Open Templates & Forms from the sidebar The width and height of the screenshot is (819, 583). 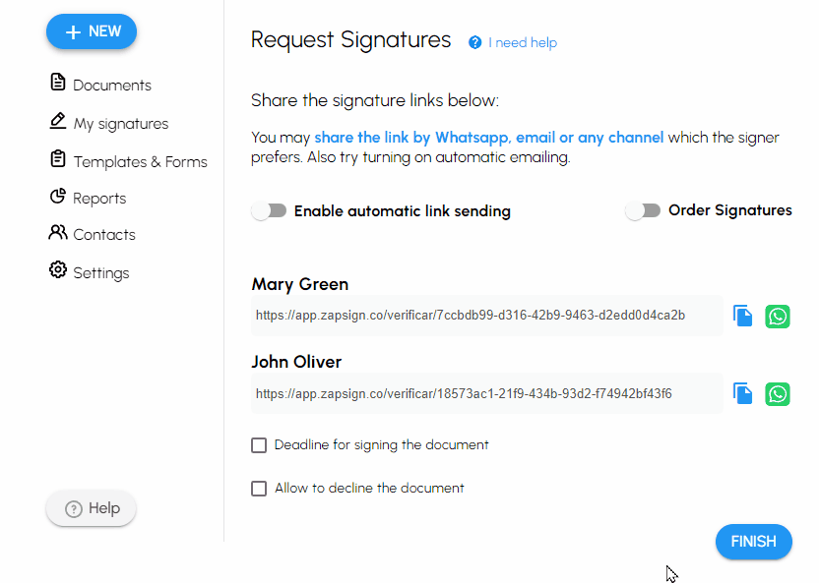tap(140, 160)
